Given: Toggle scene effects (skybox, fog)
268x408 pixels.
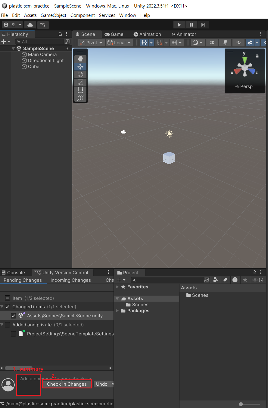Looking at the screenshot, I should pyautogui.click(x=250, y=42).
